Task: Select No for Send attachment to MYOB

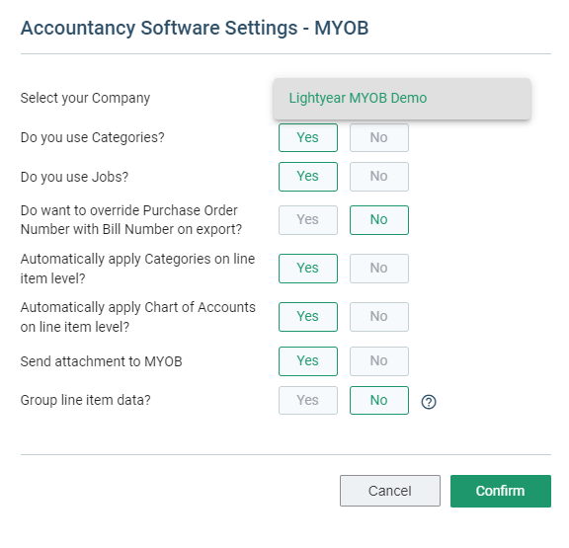Action: [379, 361]
